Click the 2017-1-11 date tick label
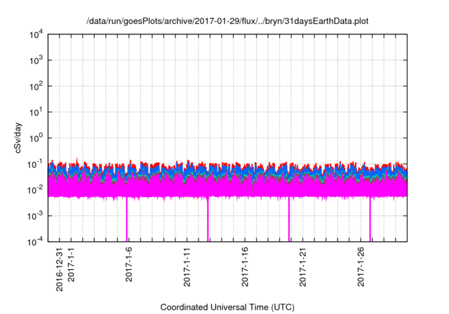The image size is (449, 314). point(187,267)
